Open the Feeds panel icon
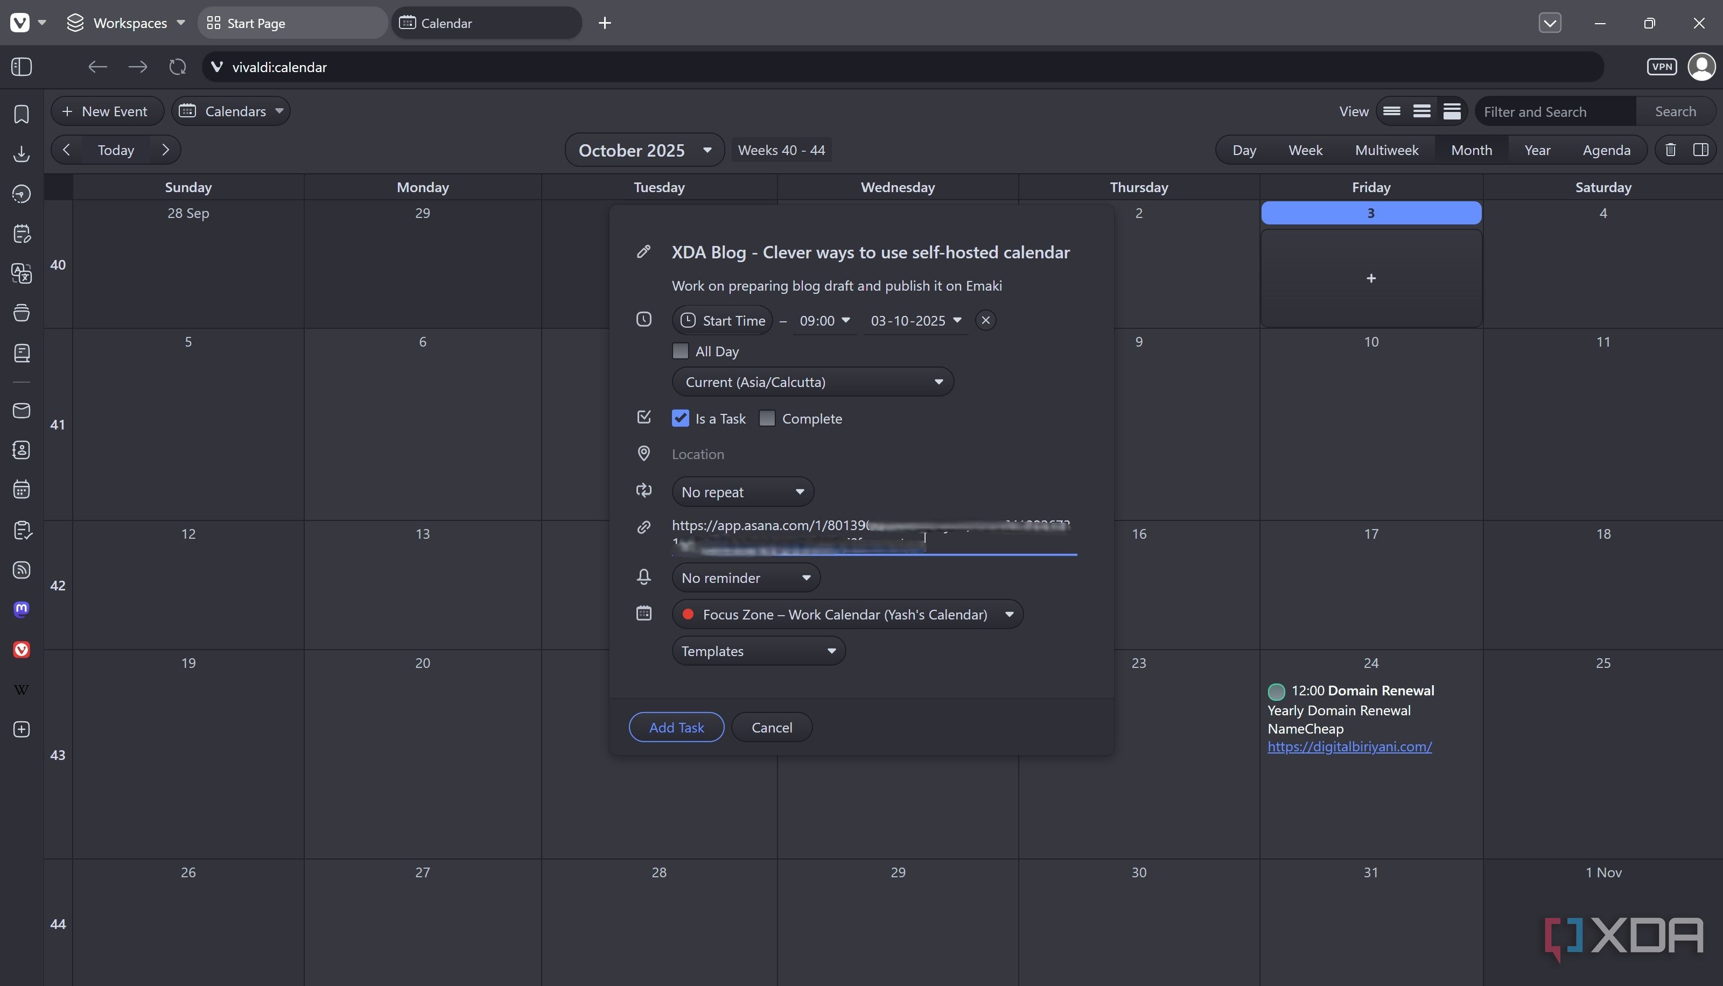The width and height of the screenshot is (1723, 986). (x=22, y=569)
